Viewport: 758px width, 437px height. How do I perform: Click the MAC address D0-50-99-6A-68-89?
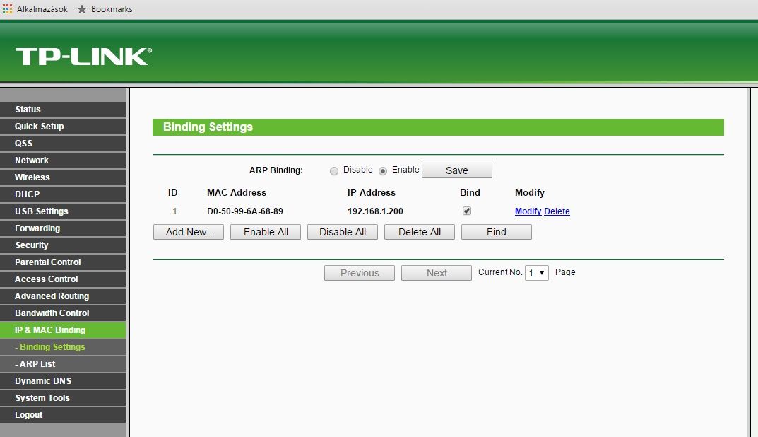(245, 211)
